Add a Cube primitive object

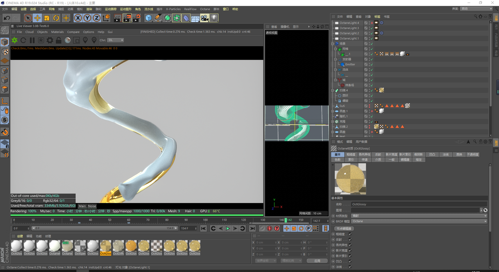148,18
